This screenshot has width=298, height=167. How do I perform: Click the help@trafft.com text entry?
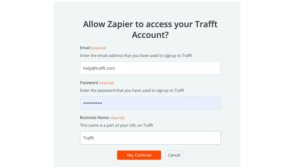pyautogui.click(x=99, y=68)
